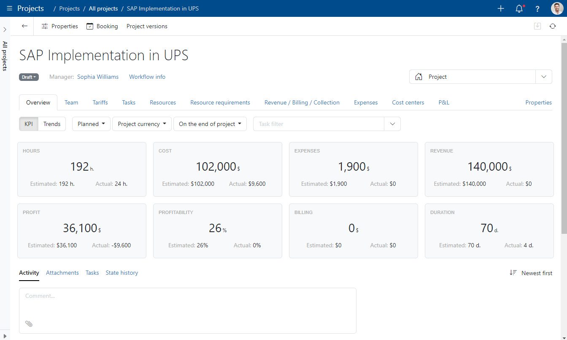Switch to the Resources tab
Screen dimensions: 567x340
163,102
